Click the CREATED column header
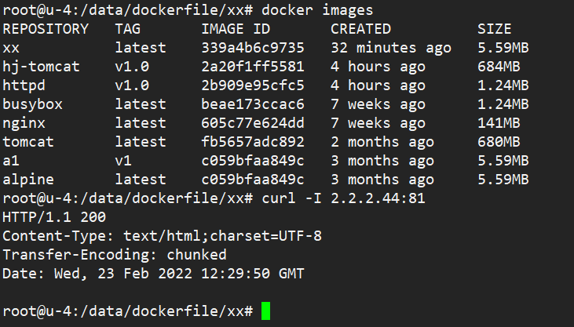This screenshot has height=327, width=574. [361, 29]
